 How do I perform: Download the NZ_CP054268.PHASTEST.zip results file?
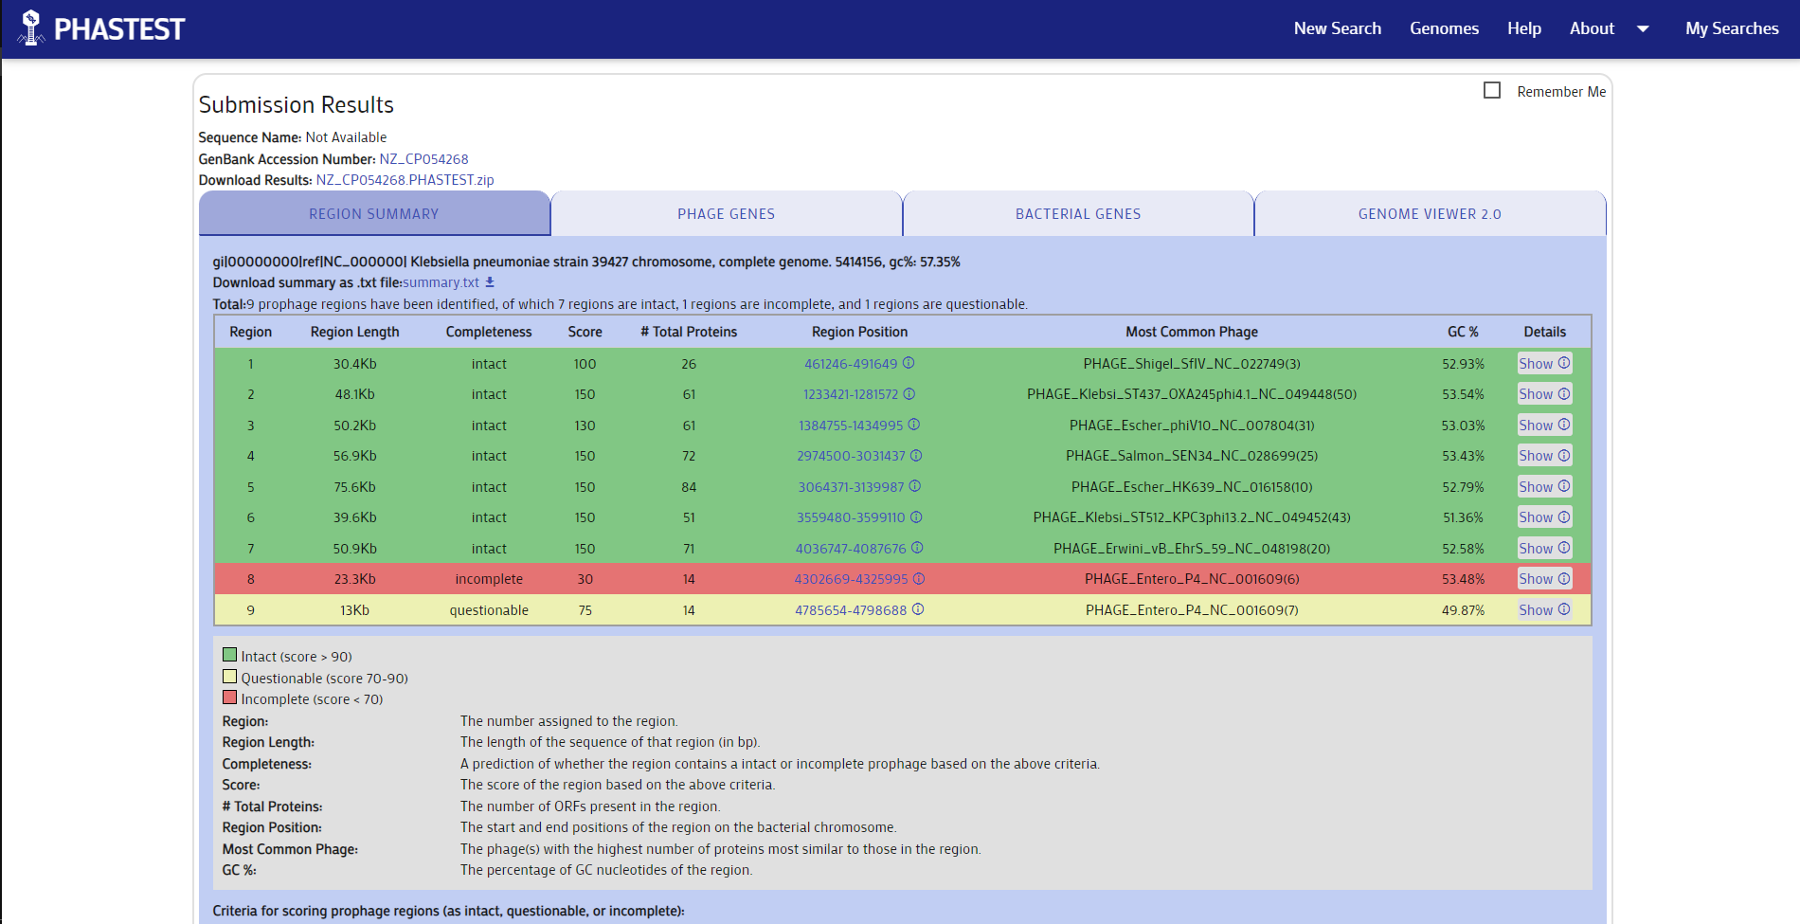[x=405, y=180]
